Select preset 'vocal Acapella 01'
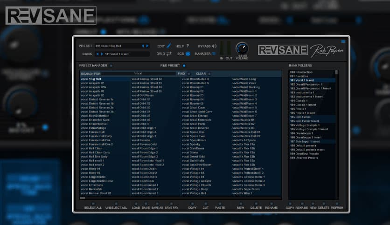The width and height of the screenshot is (390, 225). (x=92, y=83)
